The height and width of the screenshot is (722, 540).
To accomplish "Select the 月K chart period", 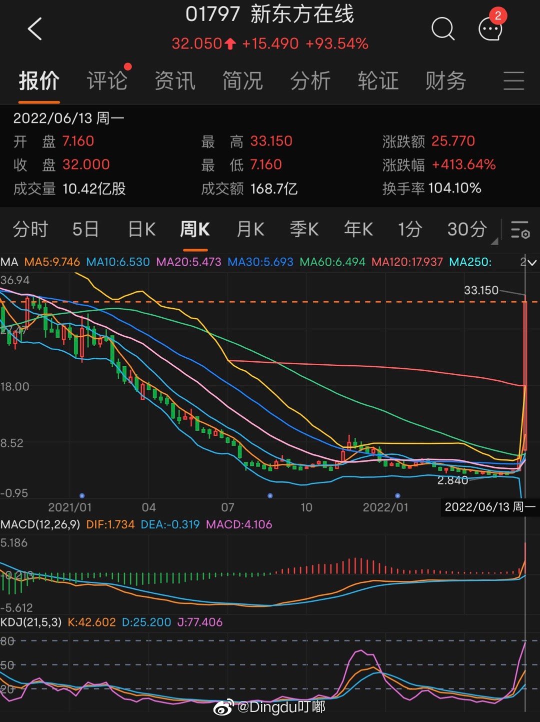I will tap(250, 230).
